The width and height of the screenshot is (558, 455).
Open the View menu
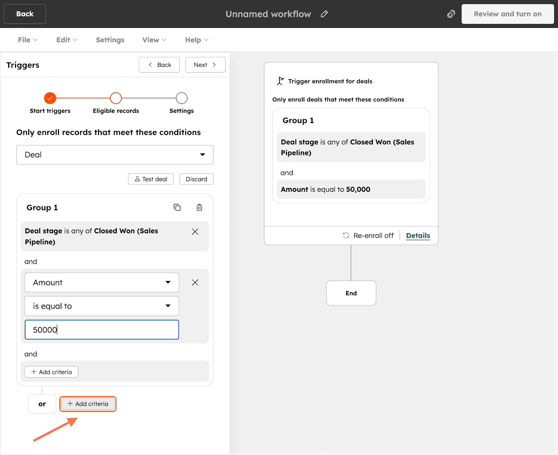[x=154, y=40]
